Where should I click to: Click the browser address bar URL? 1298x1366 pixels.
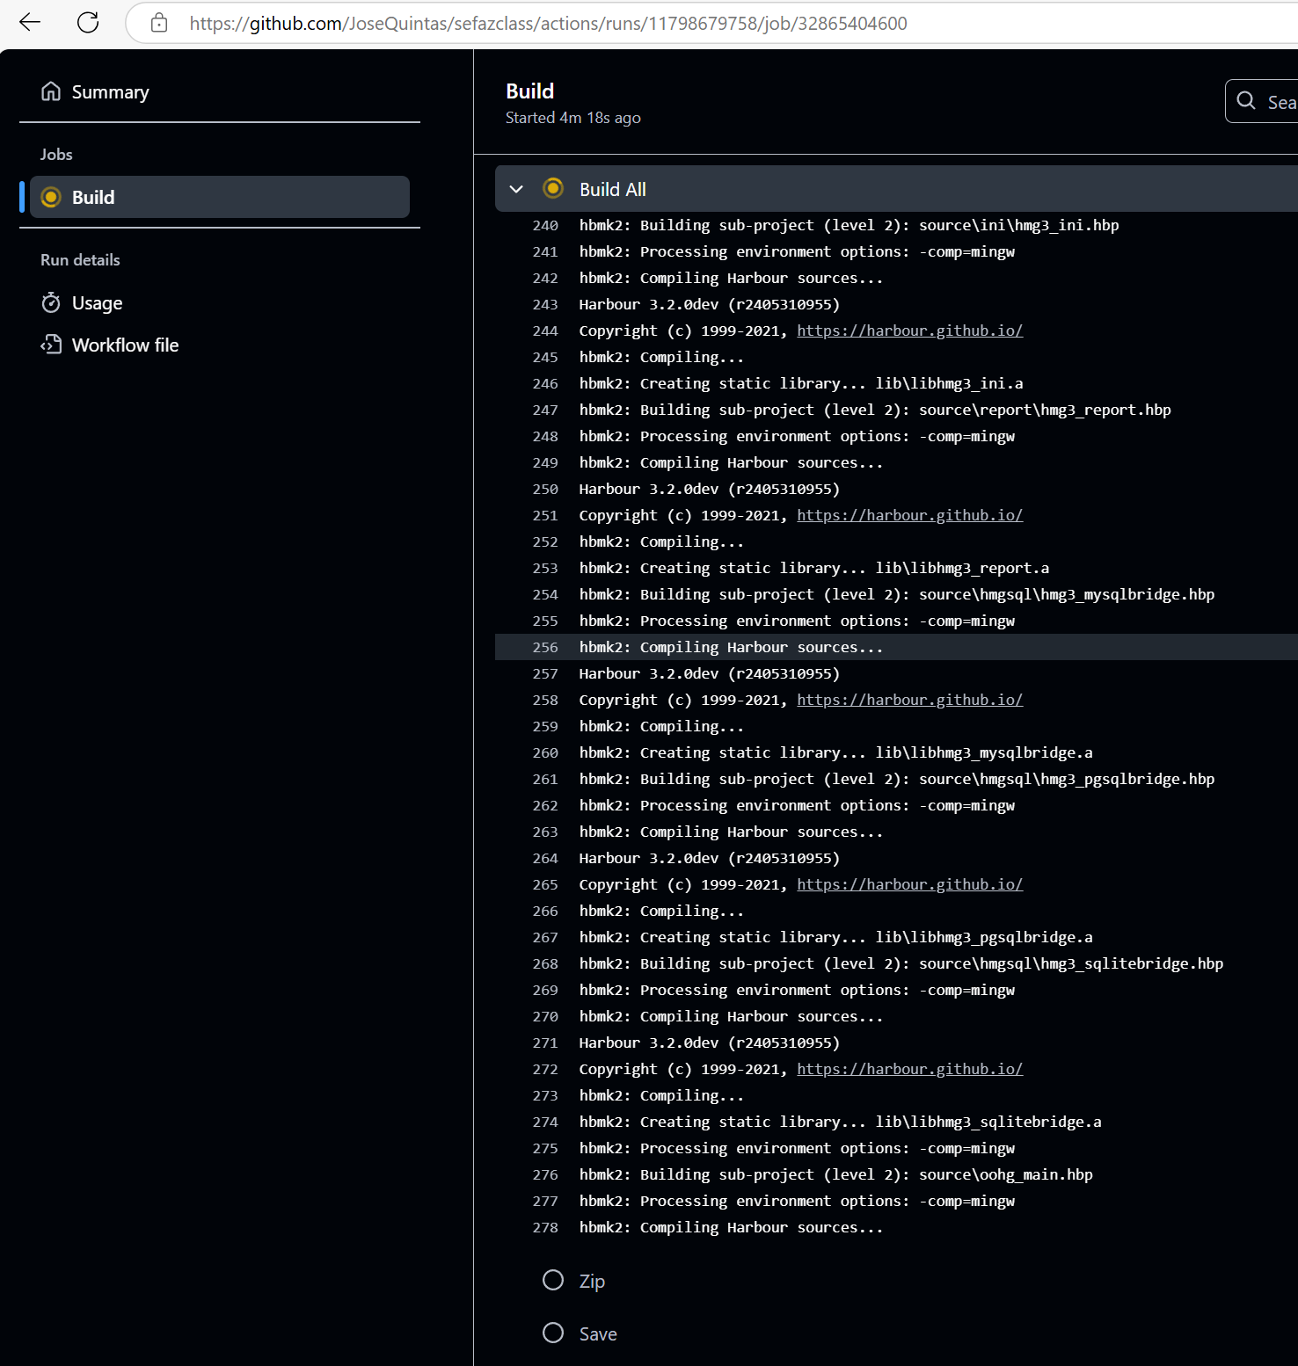pos(548,24)
